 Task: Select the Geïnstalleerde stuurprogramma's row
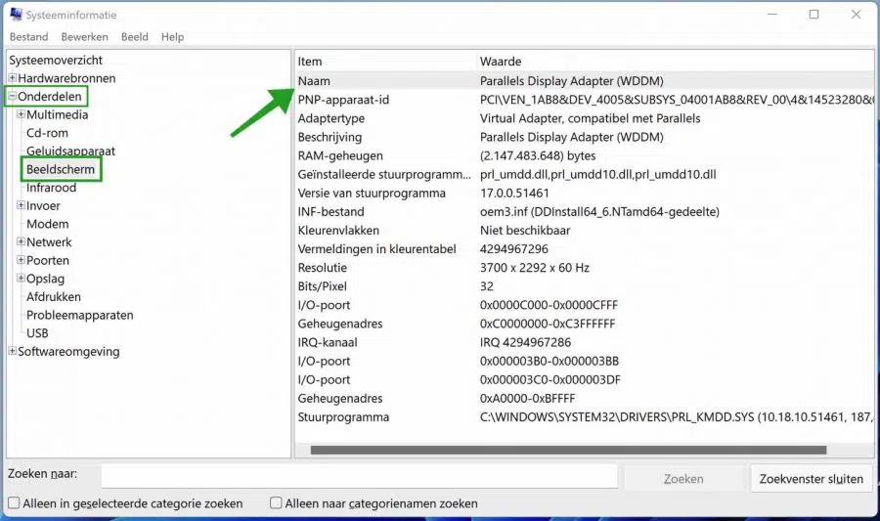tap(585, 174)
